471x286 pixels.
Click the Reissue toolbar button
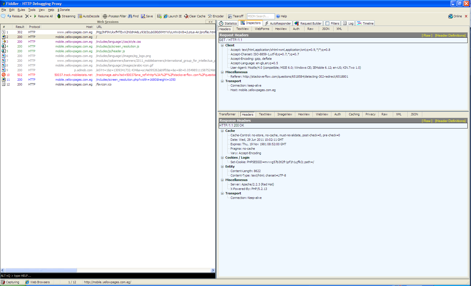(x=15, y=16)
